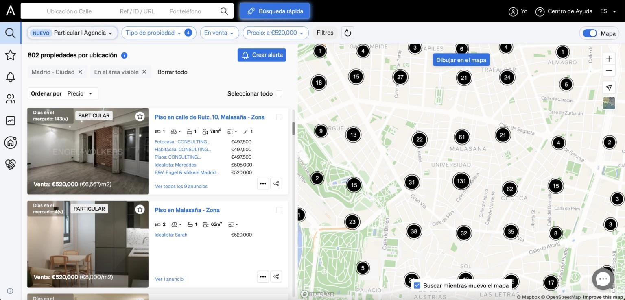Open the Yo user profile

point(518,11)
